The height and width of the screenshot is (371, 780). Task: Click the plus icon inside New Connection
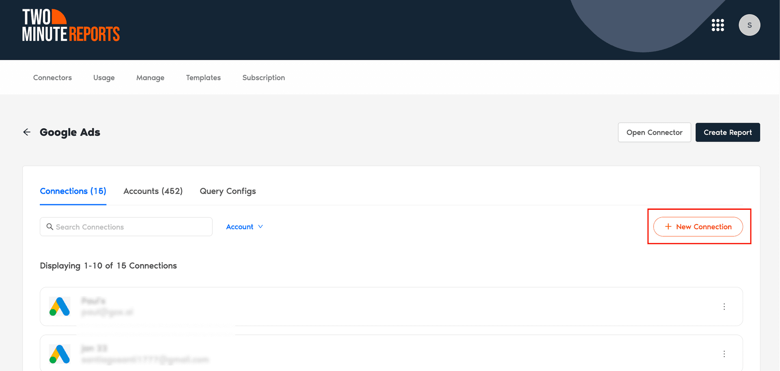click(x=668, y=226)
